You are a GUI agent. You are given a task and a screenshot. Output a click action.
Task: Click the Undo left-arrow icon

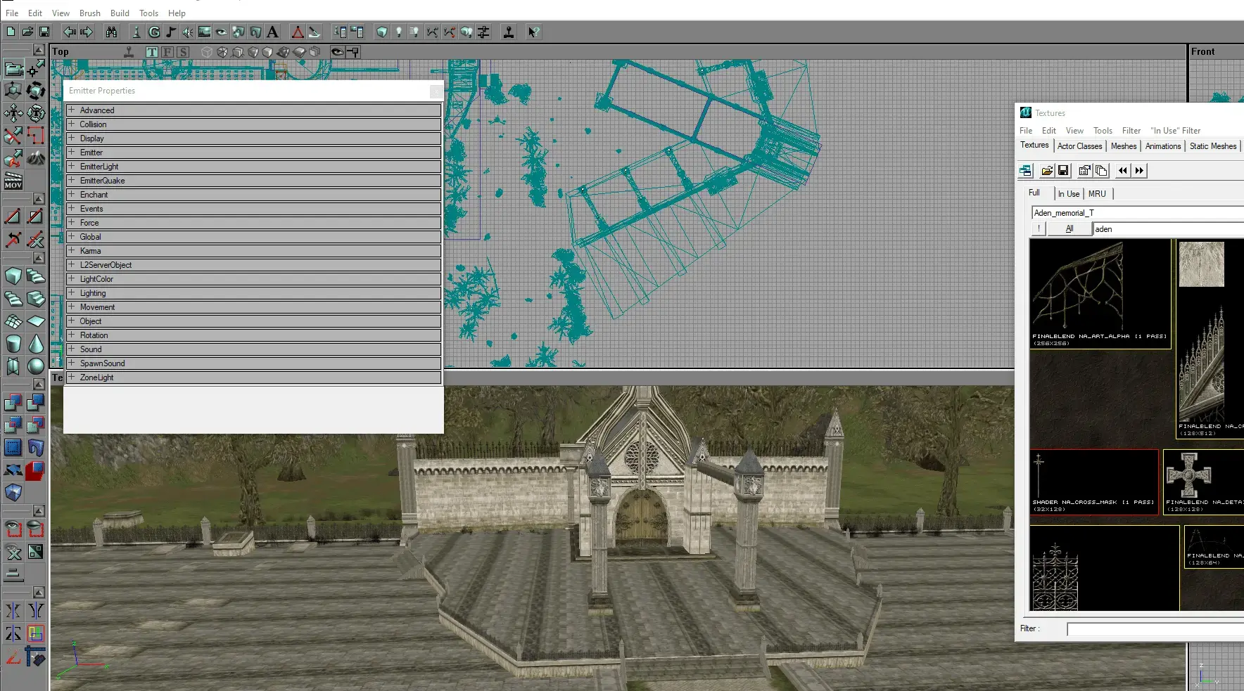(69, 32)
